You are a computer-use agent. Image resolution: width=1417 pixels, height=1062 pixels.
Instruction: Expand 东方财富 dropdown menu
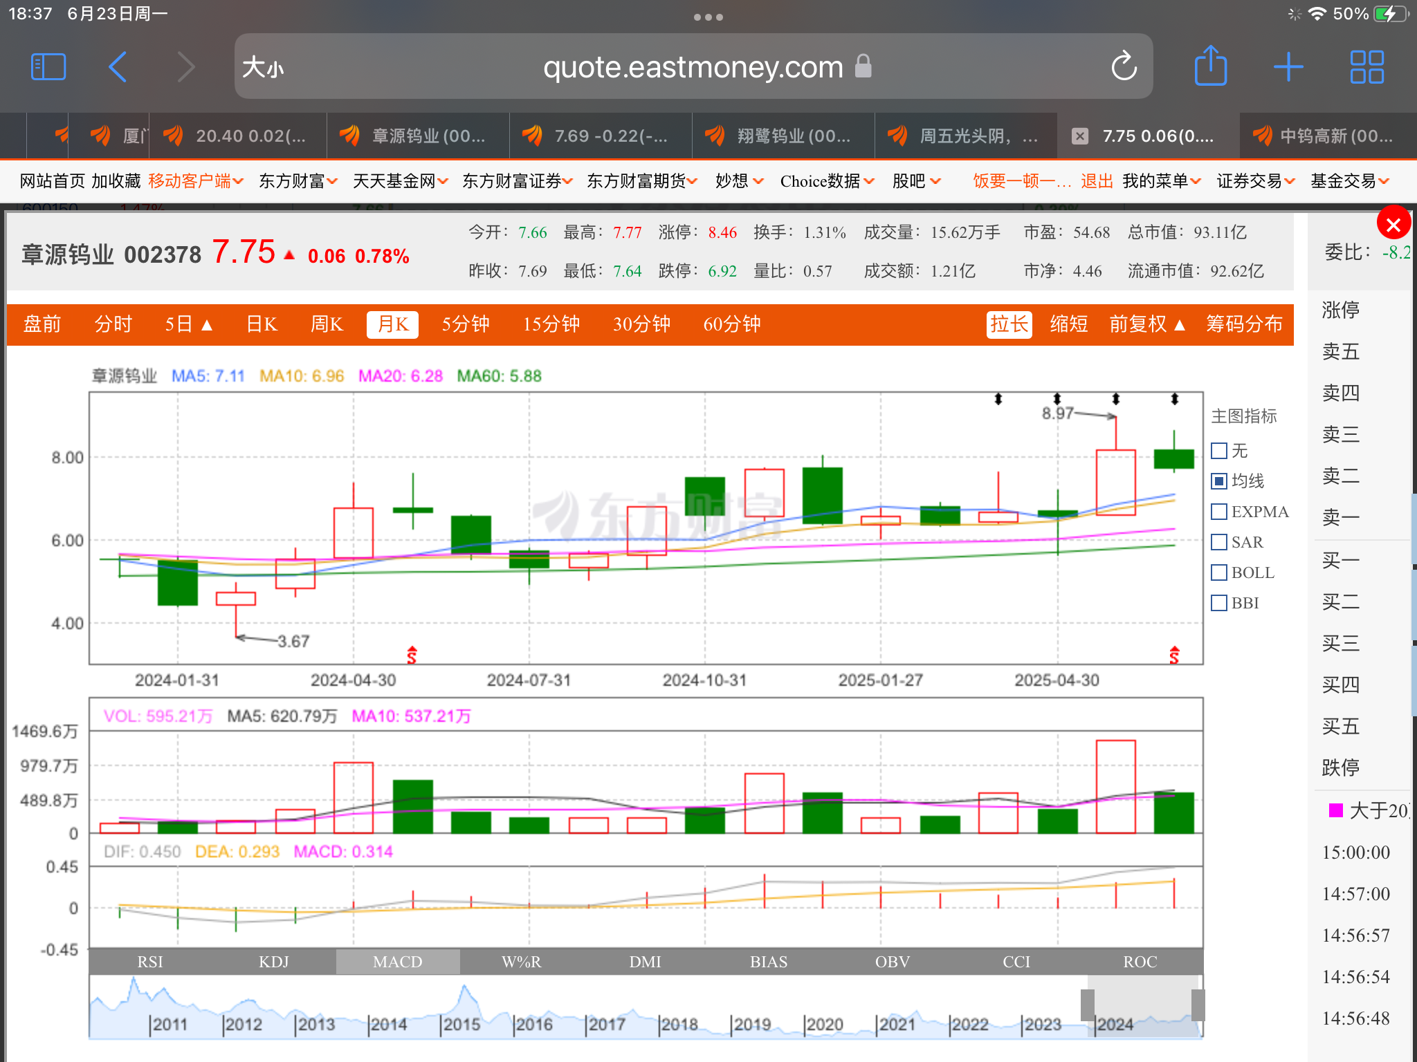298,181
